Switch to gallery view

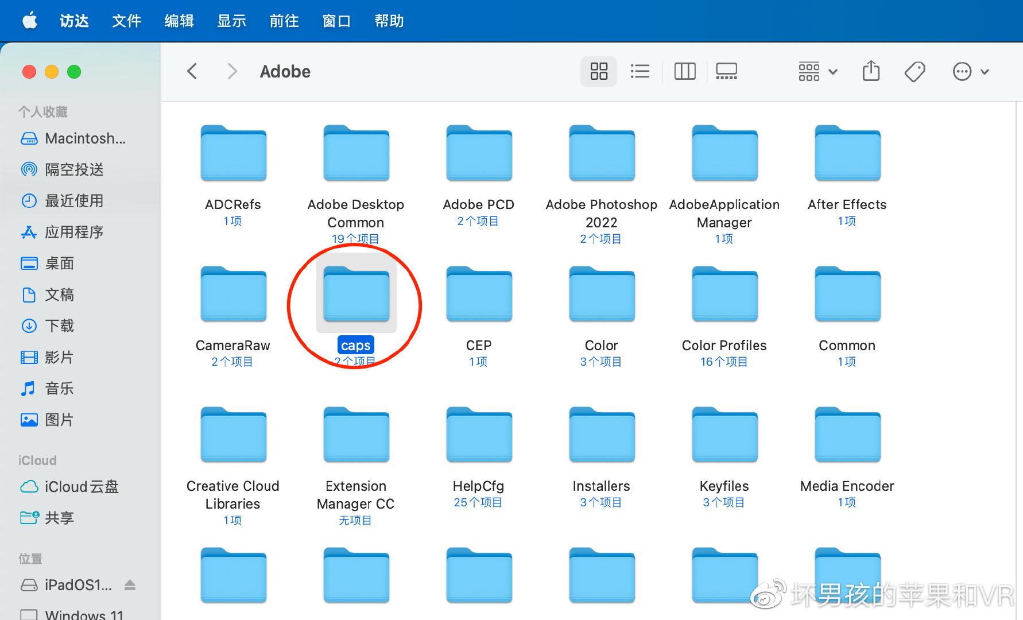point(726,72)
